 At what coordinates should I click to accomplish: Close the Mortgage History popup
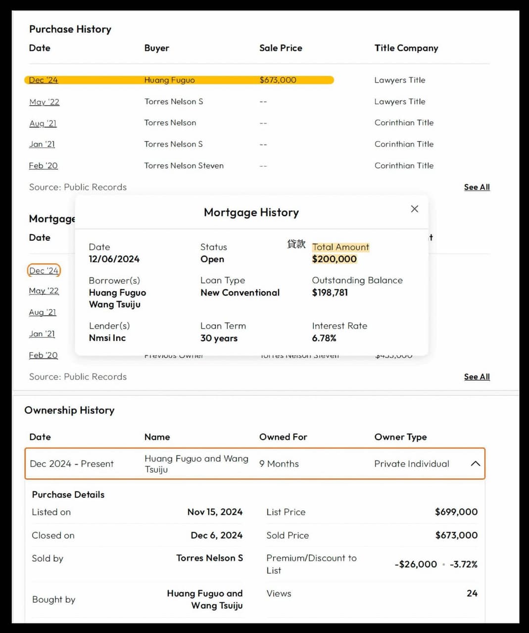click(415, 209)
